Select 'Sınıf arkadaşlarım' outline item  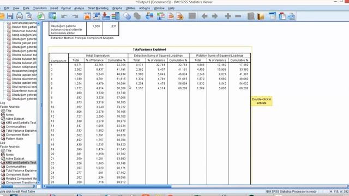24,23
